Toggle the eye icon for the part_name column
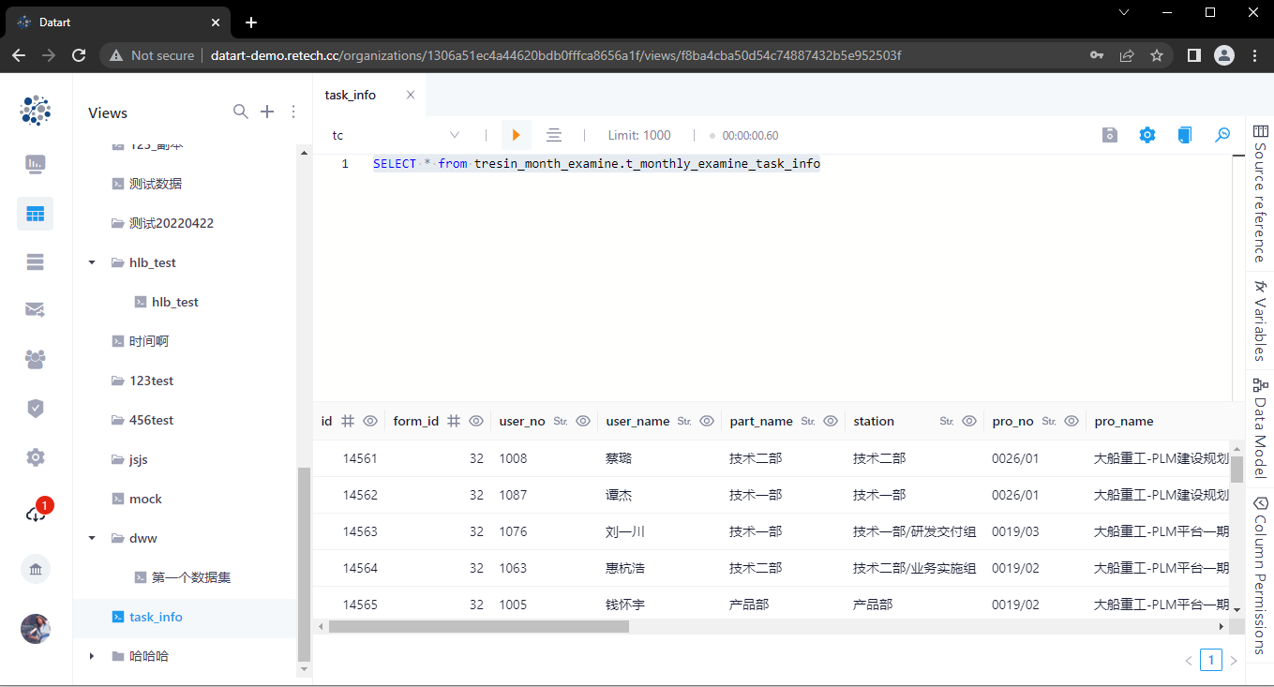Screen dimensions: 1274x687 [830, 421]
